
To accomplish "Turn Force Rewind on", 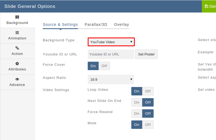I will tap(137, 113).
